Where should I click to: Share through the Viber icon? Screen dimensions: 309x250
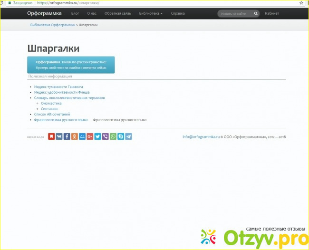[x=105, y=136]
